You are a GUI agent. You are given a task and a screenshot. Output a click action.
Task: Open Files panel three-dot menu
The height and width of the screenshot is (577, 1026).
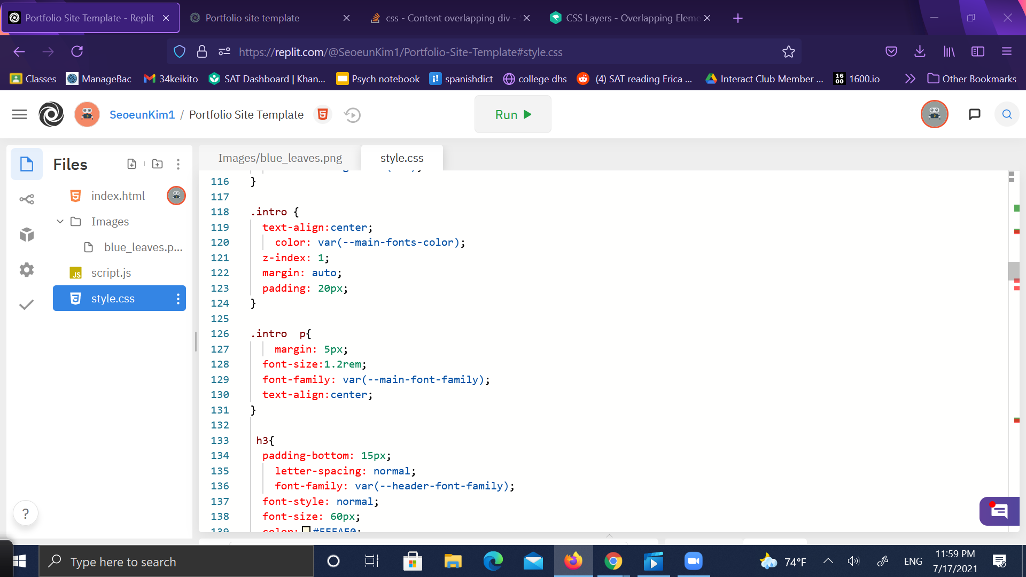coord(178,164)
